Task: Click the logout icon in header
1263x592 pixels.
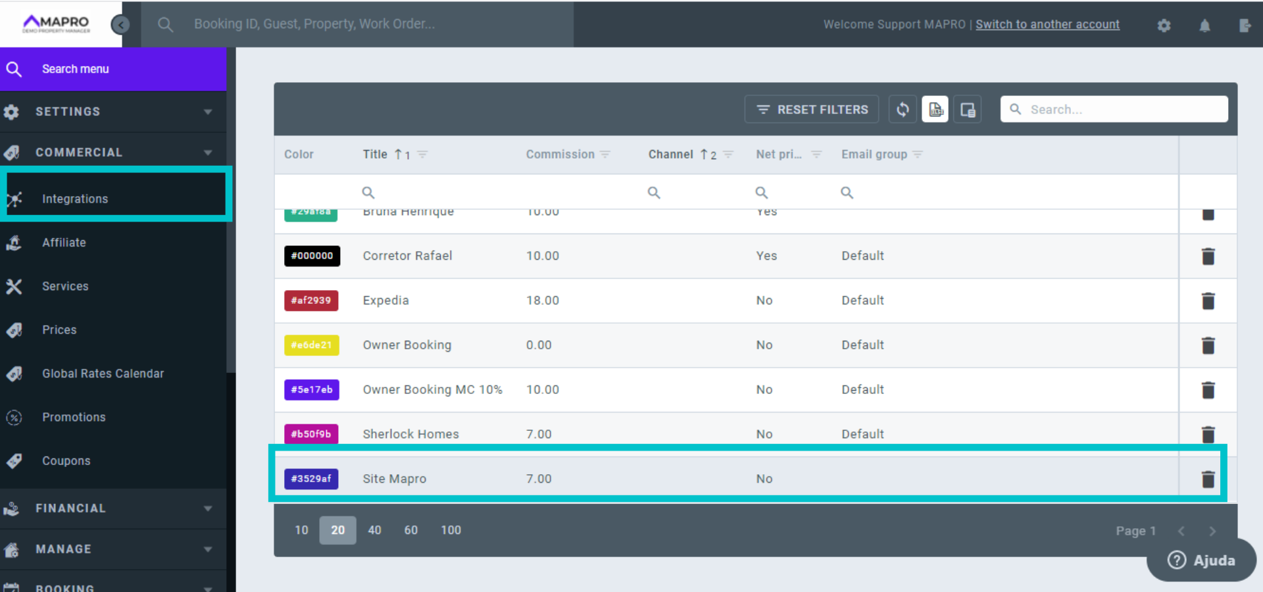Action: [1245, 25]
